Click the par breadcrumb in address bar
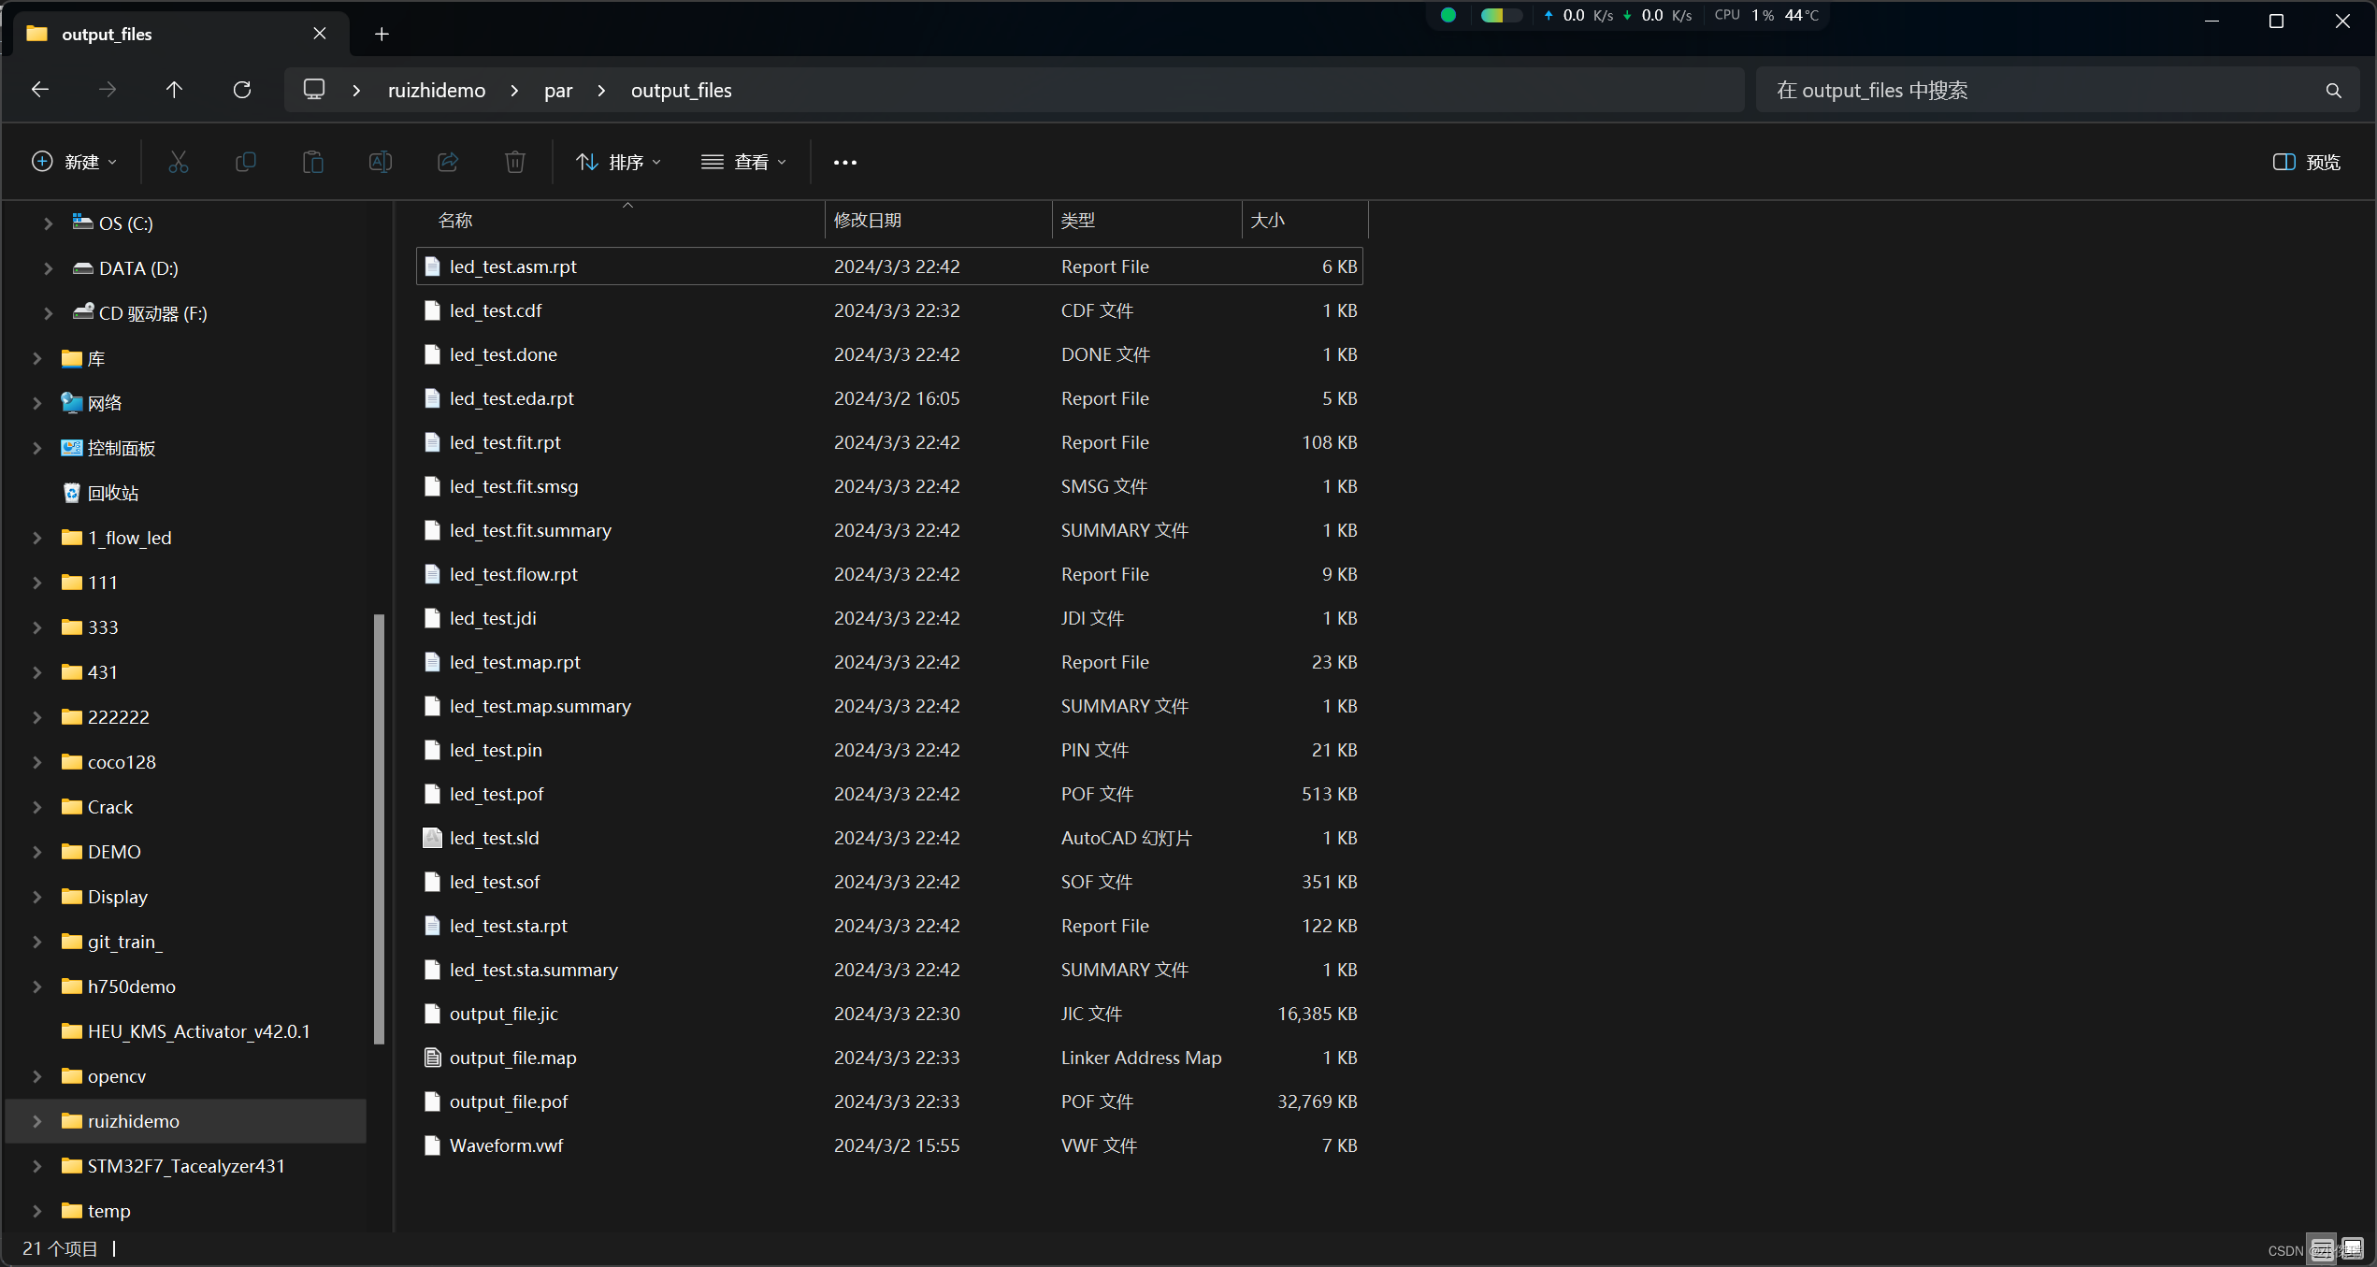Viewport: 2377px width, 1267px height. [558, 91]
